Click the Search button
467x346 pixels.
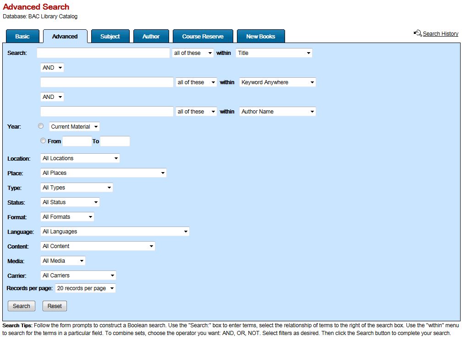pyautogui.click(x=21, y=306)
